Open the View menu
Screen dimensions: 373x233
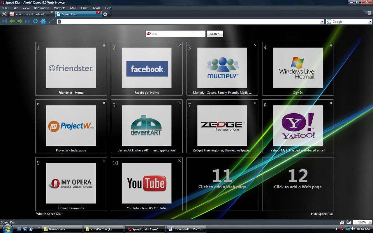click(x=26, y=8)
